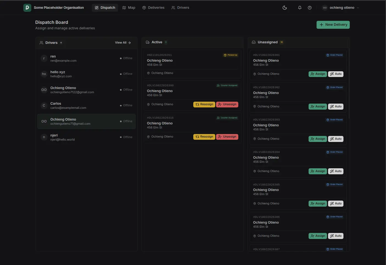The height and width of the screenshot is (265, 386).
Task: Unassign delivery #DLV18022026316
Action: pos(227,137)
